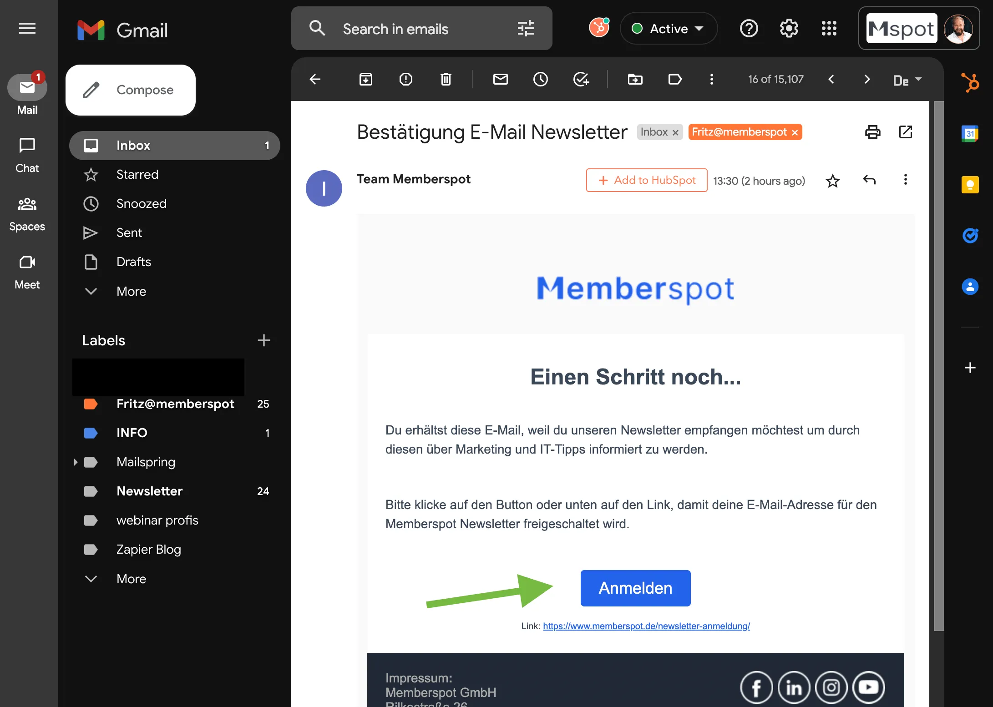Image resolution: width=993 pixels, height=707 pixels.
Task: Delete email with the trash icon
Action: [446, 79]
